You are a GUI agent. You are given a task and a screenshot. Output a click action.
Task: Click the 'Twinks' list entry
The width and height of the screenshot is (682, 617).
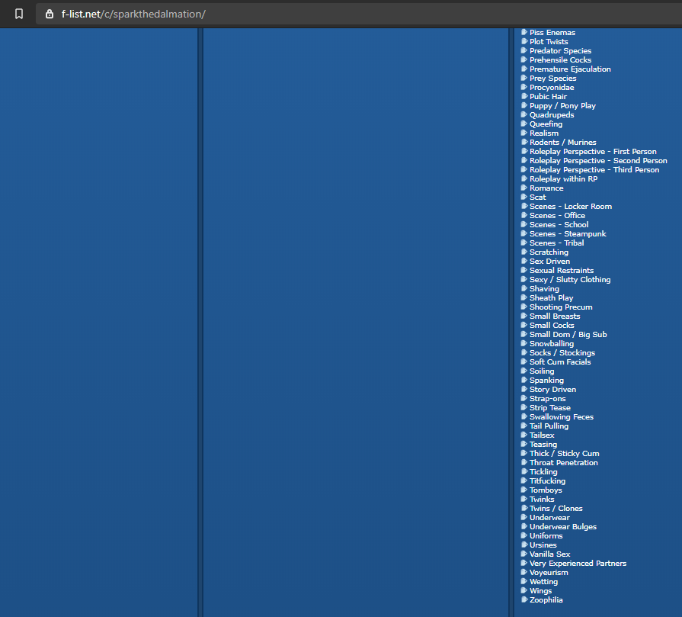tap(542, 499)
